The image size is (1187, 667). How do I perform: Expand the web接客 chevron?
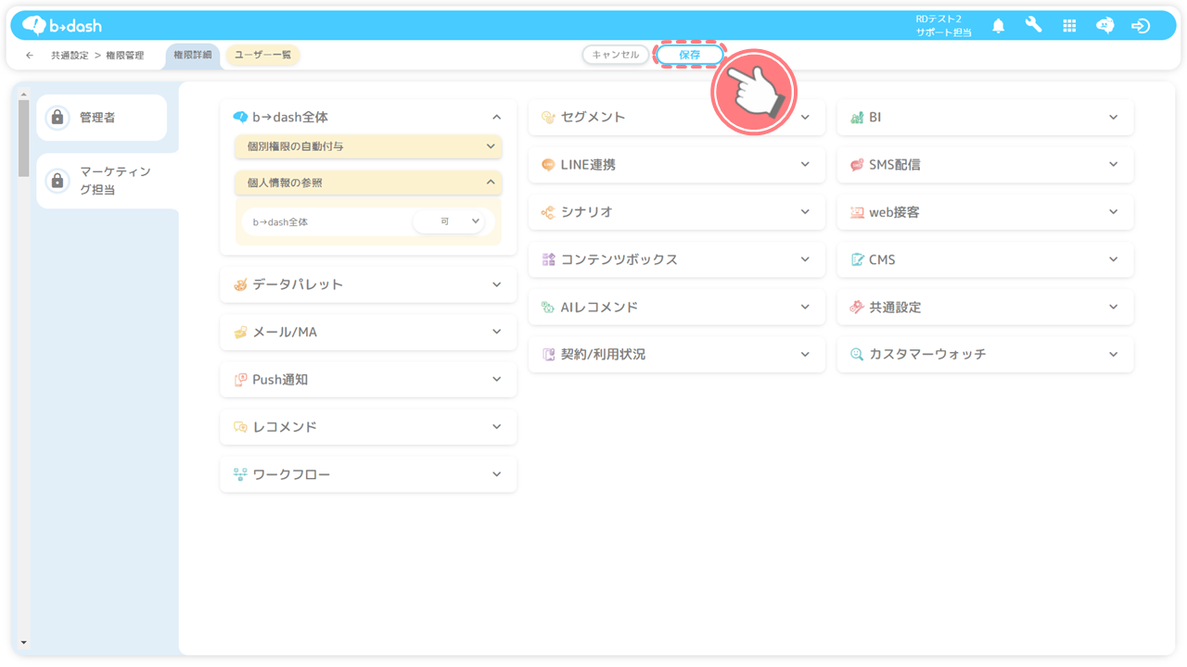(x=1113, y=212)
